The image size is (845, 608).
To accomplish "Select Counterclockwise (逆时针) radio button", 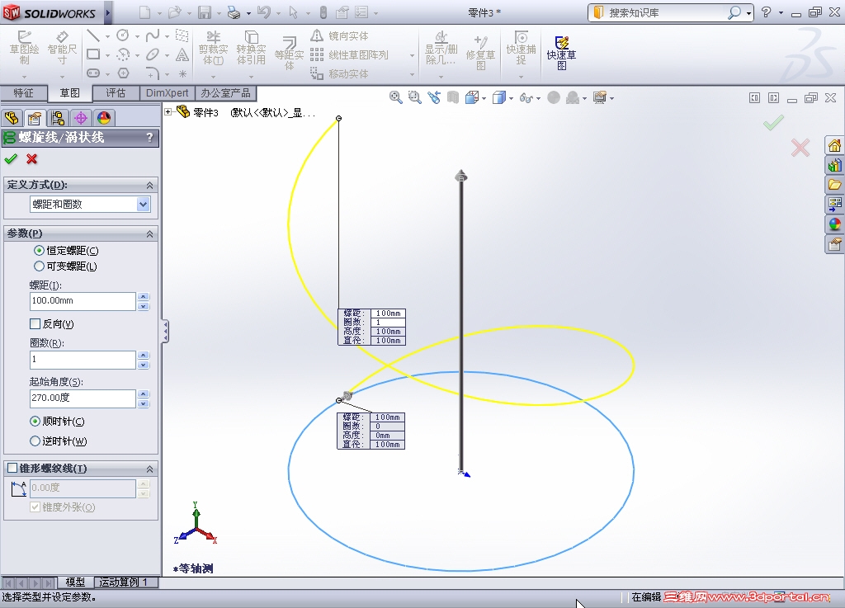I will pos(35,441).
